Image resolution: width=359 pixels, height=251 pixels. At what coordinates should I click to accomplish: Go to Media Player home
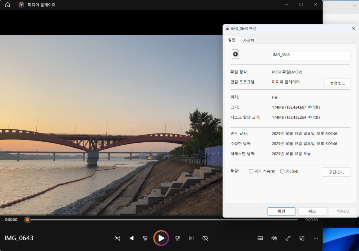point(7,4)
